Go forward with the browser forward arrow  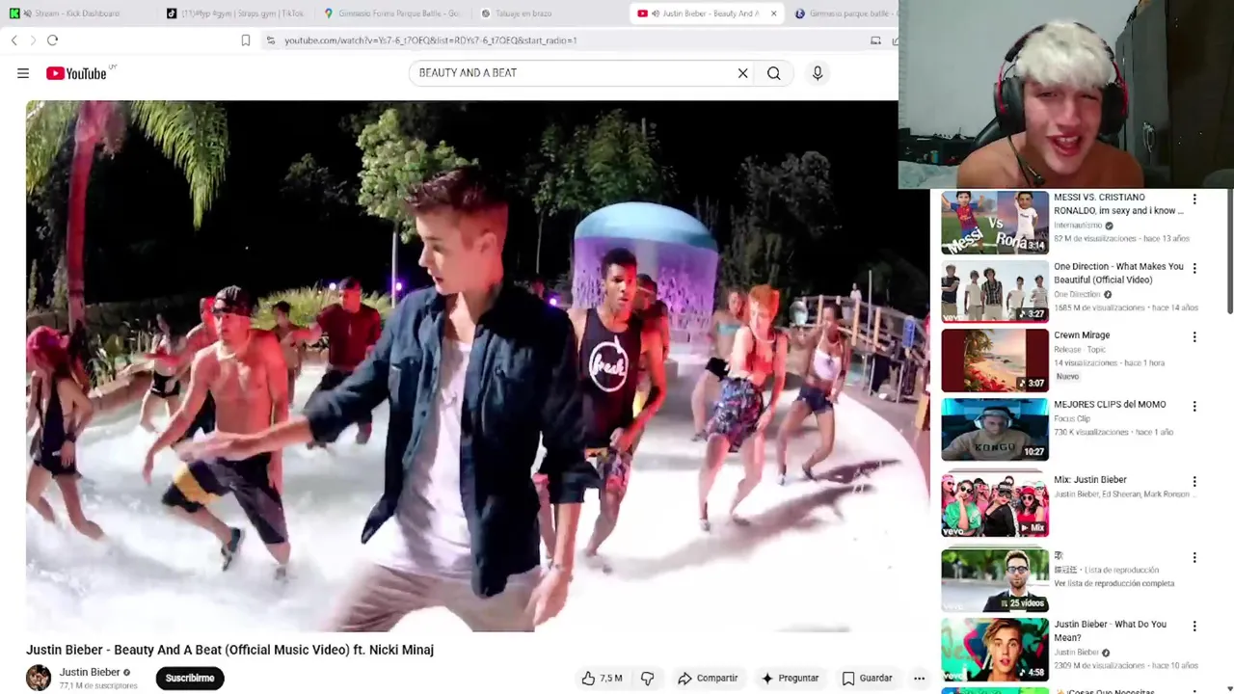(32, 40)
